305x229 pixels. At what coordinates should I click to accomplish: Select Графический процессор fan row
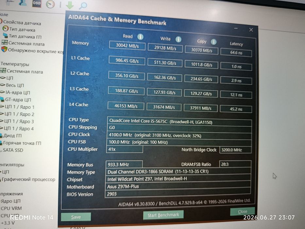coord(28,179)
